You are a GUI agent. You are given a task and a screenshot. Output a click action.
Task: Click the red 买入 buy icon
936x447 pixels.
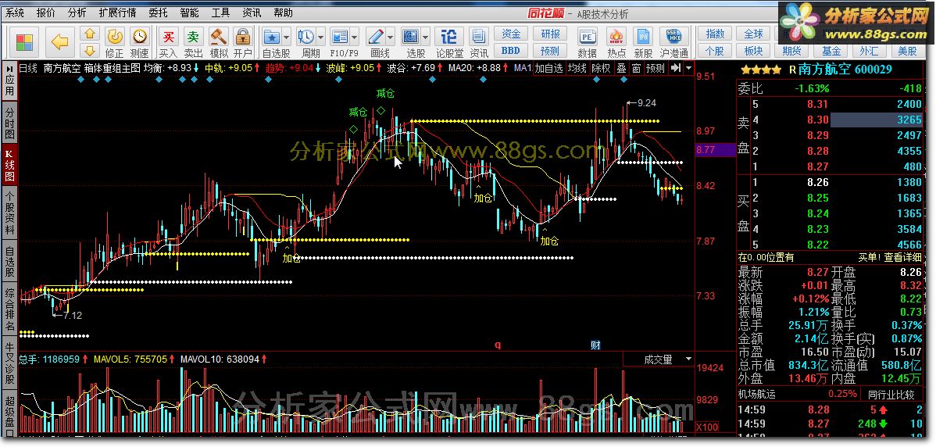(x=168, y=37)
